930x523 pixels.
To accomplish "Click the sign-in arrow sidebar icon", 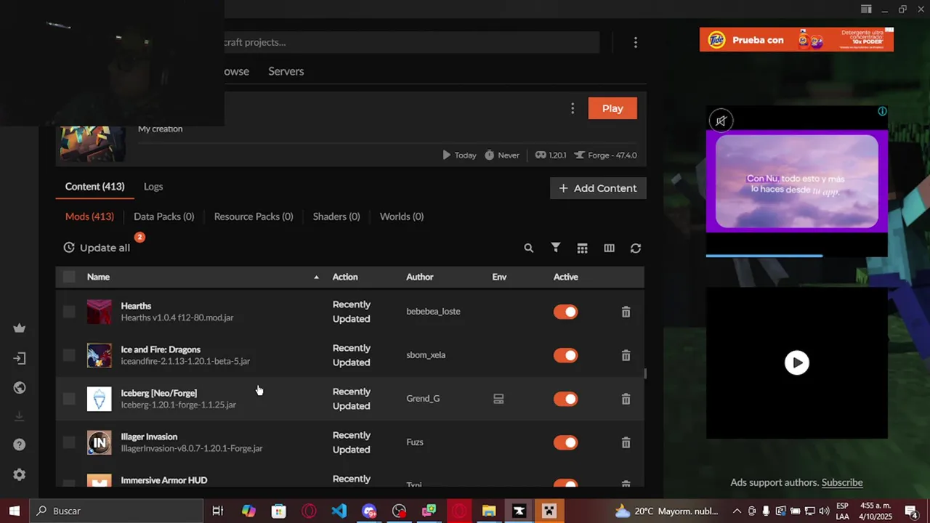I will pos(20,358).
